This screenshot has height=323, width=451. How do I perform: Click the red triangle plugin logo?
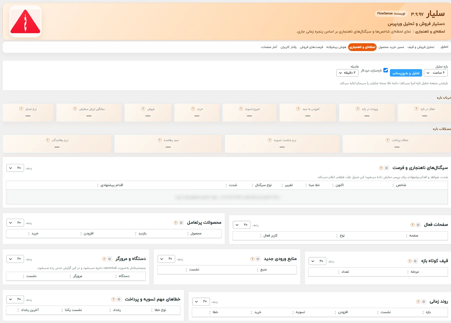tap(25, 21)
